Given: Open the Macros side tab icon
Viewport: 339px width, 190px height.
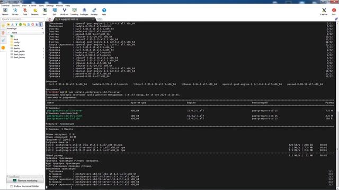Looking at the screenshot, I should pyautogui.click(x=3, y=40).
